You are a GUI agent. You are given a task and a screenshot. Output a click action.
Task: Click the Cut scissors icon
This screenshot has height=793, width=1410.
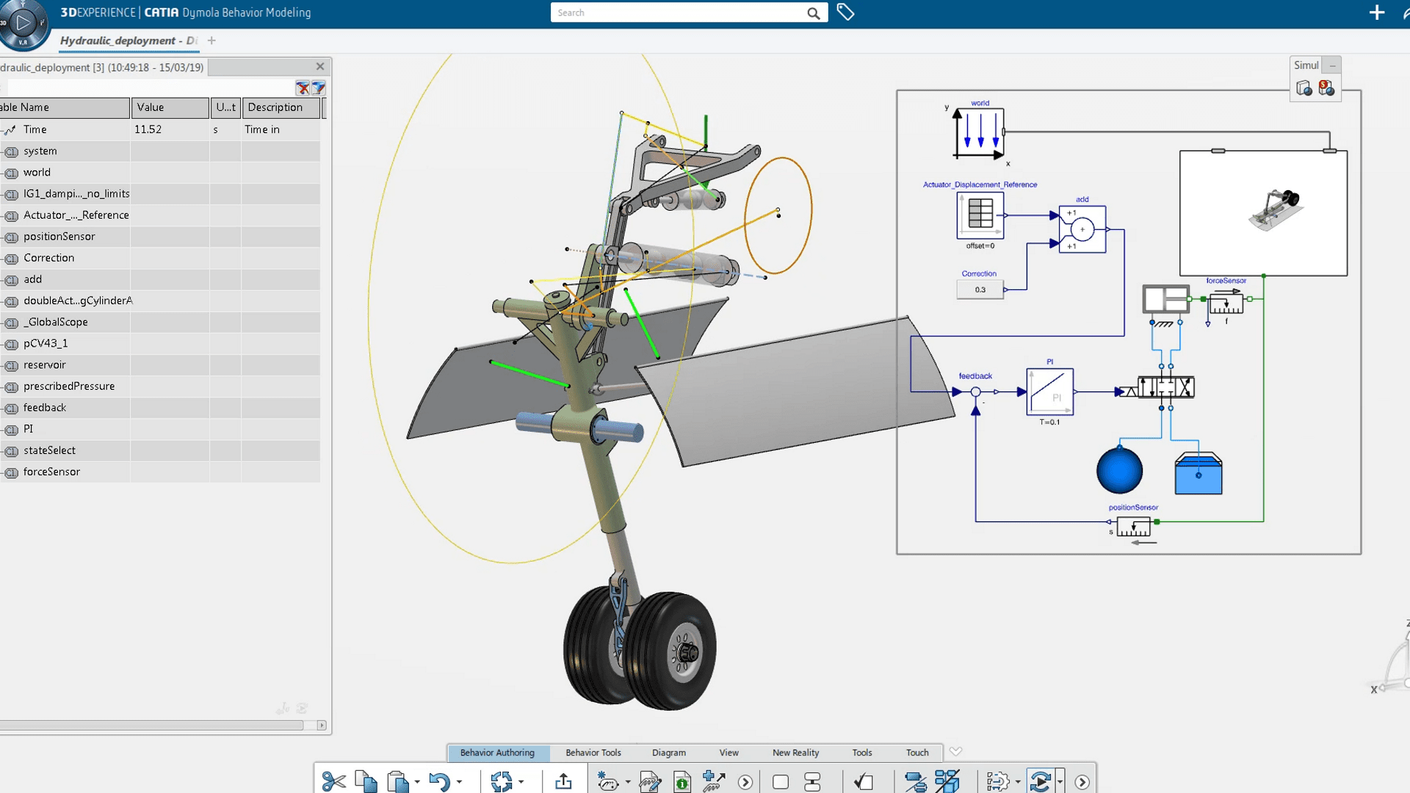(333, 782)
